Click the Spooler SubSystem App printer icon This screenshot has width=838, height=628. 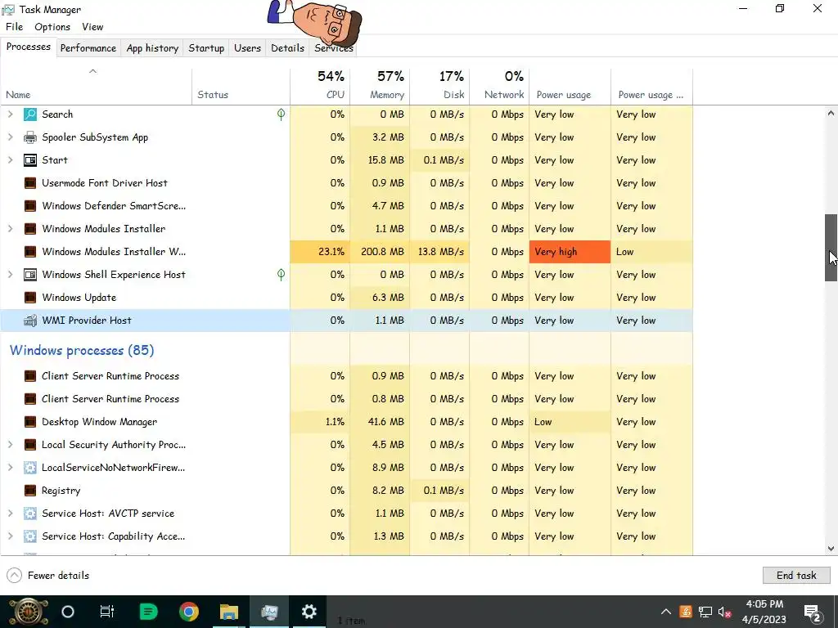(x=30, y=137)
